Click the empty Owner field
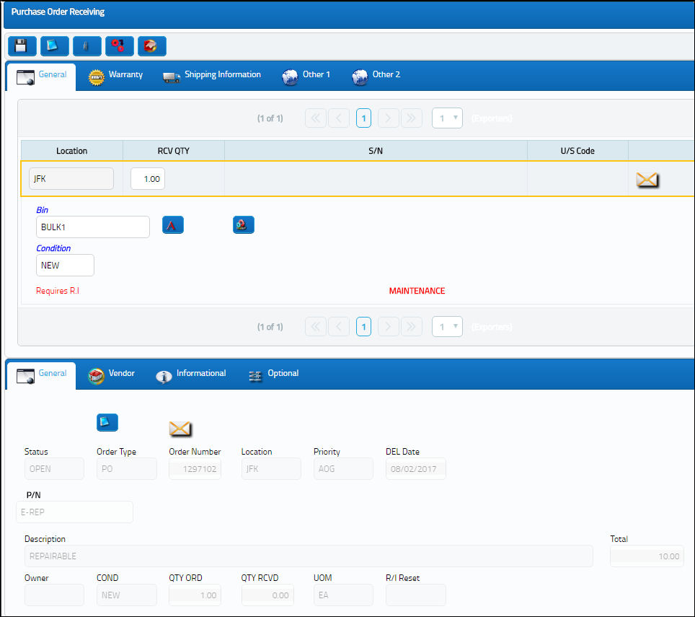The height and width of the screenshot is (617, 695). click(54, 595)
